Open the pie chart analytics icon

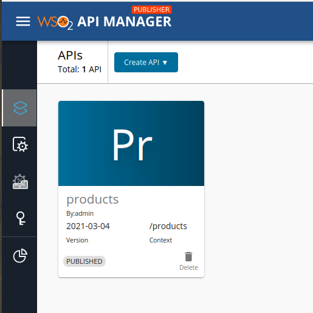pos(20,255)
